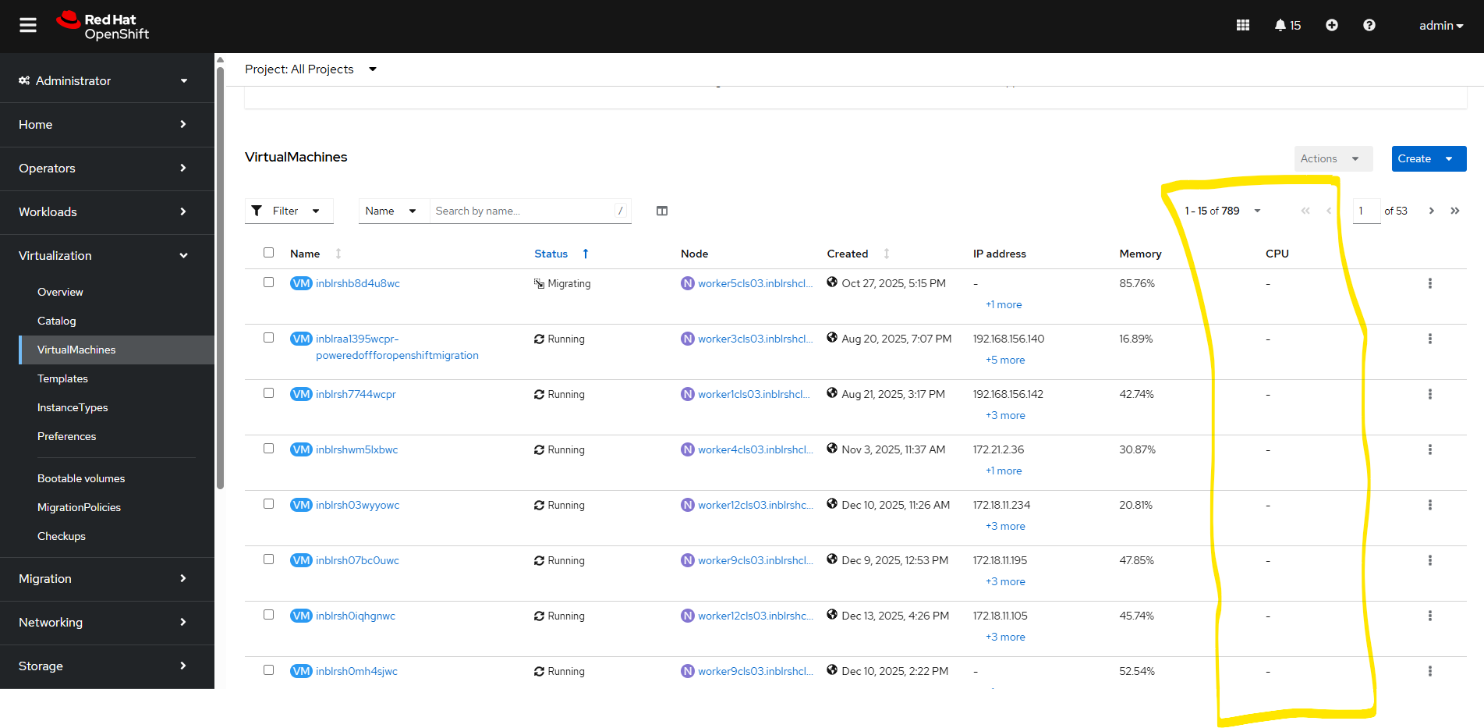Image resolution: width=1484 pixels, height=728 pixels.
Task: Open the application launcher grid
Action: point(1243,26)
